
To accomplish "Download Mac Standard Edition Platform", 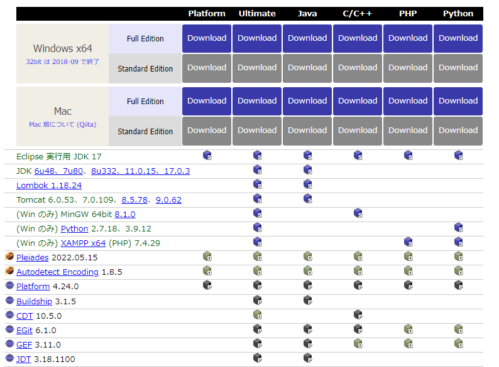I will click(207, 131).
